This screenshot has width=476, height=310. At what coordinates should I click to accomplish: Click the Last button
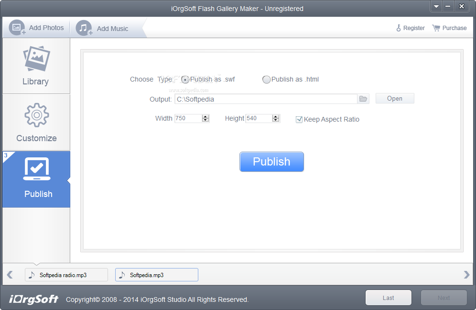[x=388, y=298]
